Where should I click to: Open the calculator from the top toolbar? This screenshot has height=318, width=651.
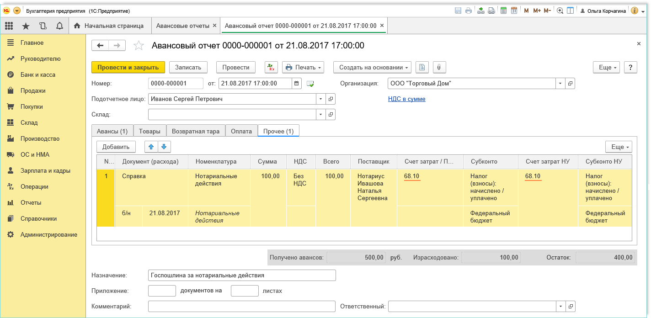click(x=504, y=11)
